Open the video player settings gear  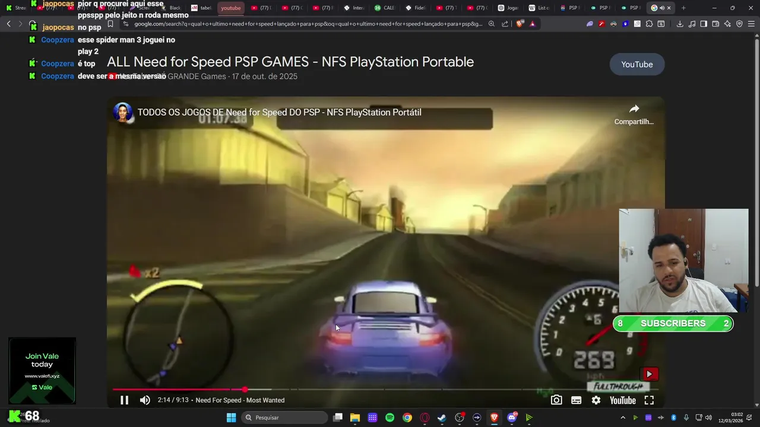(x=596, y=400)
